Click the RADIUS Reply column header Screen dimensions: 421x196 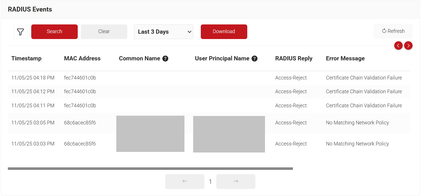(x=294, y=58)
